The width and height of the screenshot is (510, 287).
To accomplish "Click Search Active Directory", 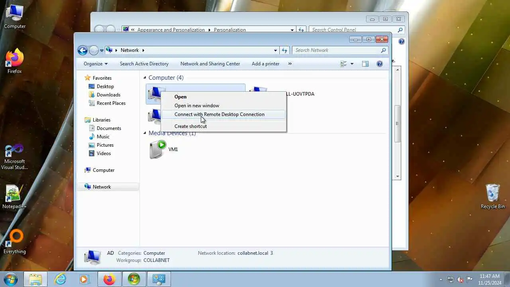I will [x=144, y=64].
